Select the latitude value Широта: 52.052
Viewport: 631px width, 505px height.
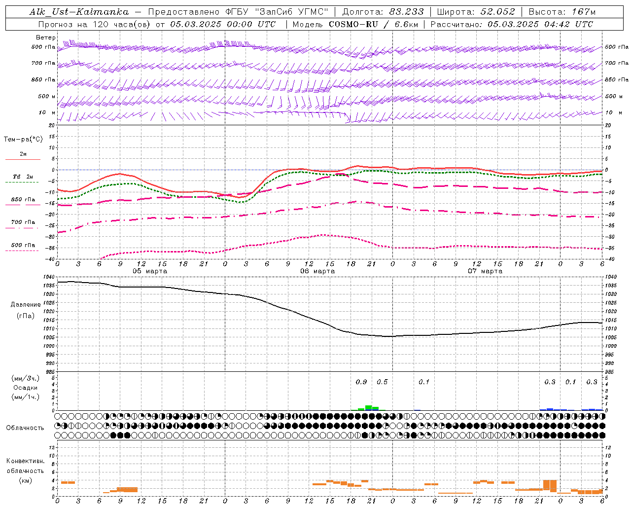(476, 12)
